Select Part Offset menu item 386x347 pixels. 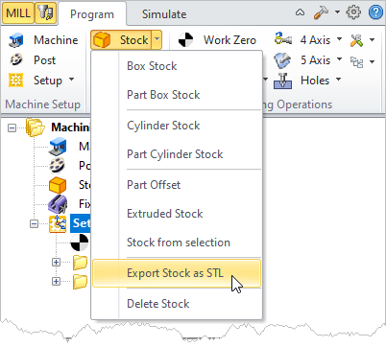177,185
